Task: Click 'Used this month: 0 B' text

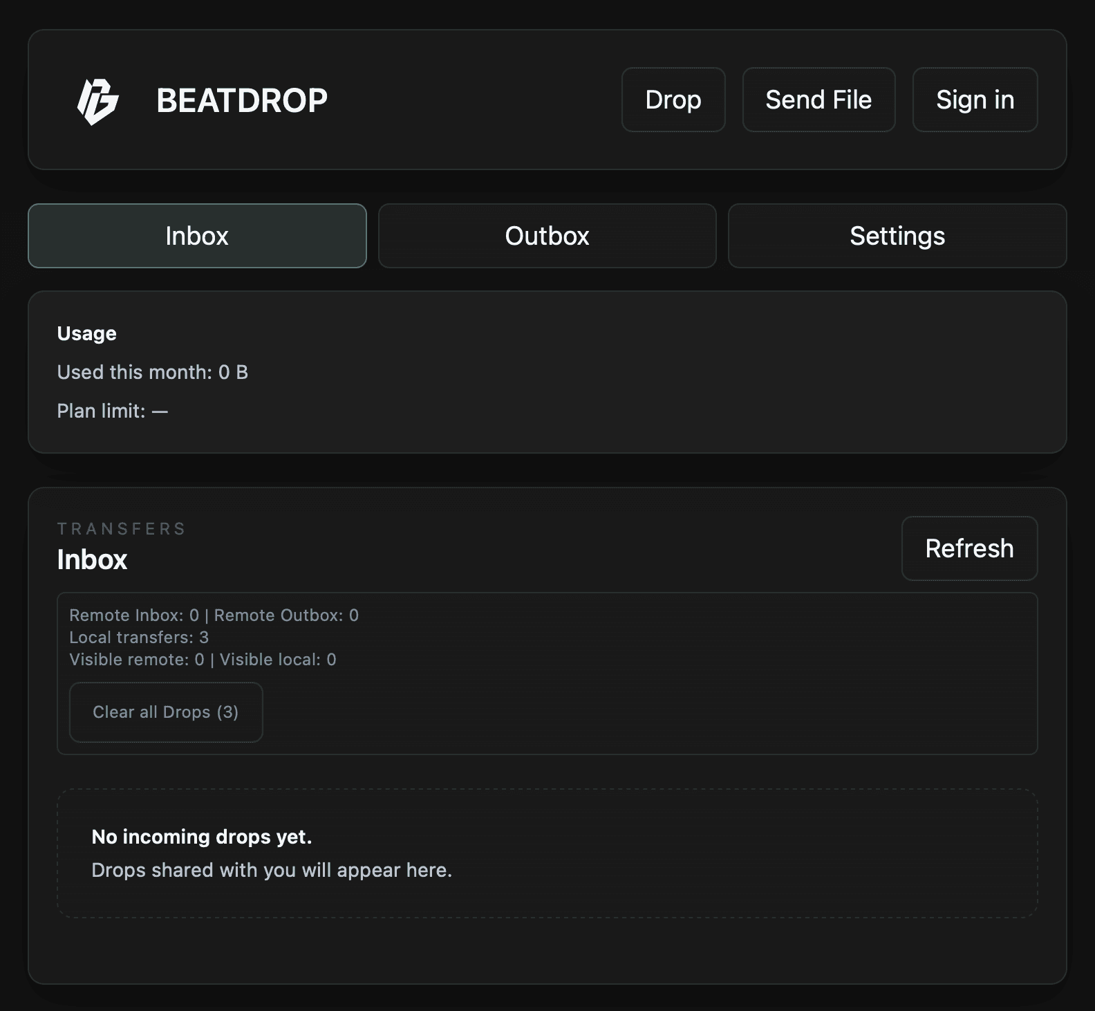Action: click(153, 372)
